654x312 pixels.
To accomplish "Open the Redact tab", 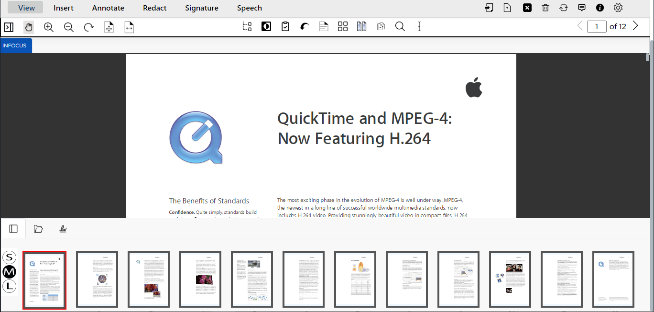I will tap(155, 8).
